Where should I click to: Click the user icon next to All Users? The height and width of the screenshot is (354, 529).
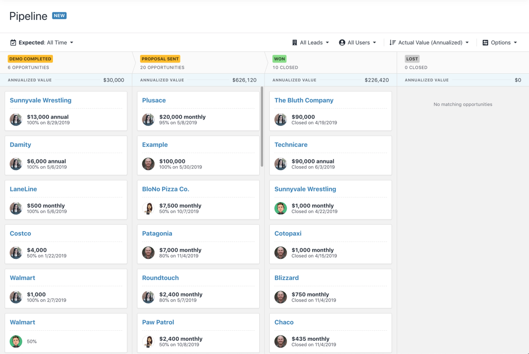(x=342, y=43)
